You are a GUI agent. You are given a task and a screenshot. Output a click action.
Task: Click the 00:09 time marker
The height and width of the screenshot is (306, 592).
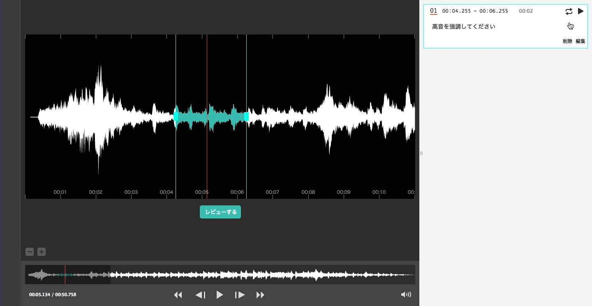tap(343, 192)
